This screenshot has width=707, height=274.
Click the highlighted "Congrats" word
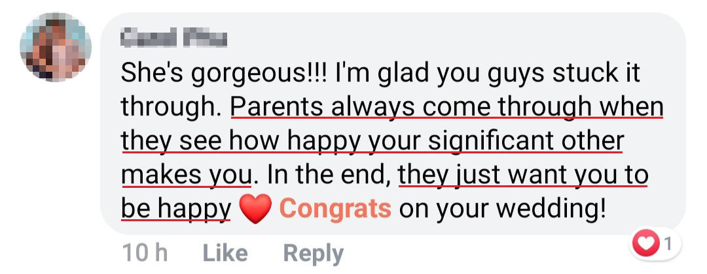tap(335, 209)
